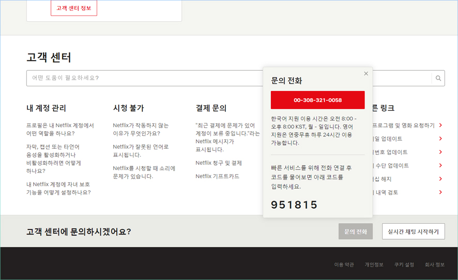Open Netflix 청구 및 결제 link
Viewport: 458px width, 280px height.
pos(219,163)
